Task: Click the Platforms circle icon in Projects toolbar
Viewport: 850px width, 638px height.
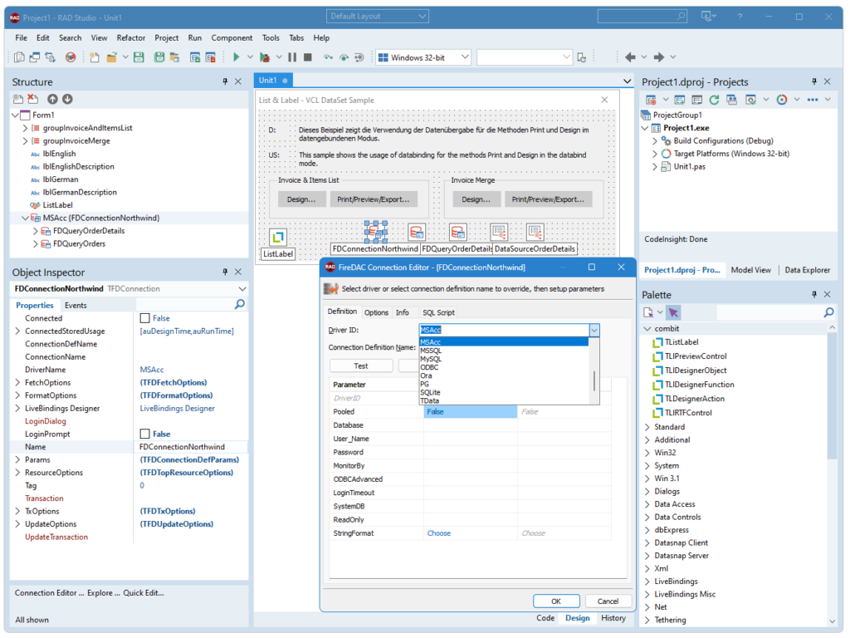Action: coord(781,100)
